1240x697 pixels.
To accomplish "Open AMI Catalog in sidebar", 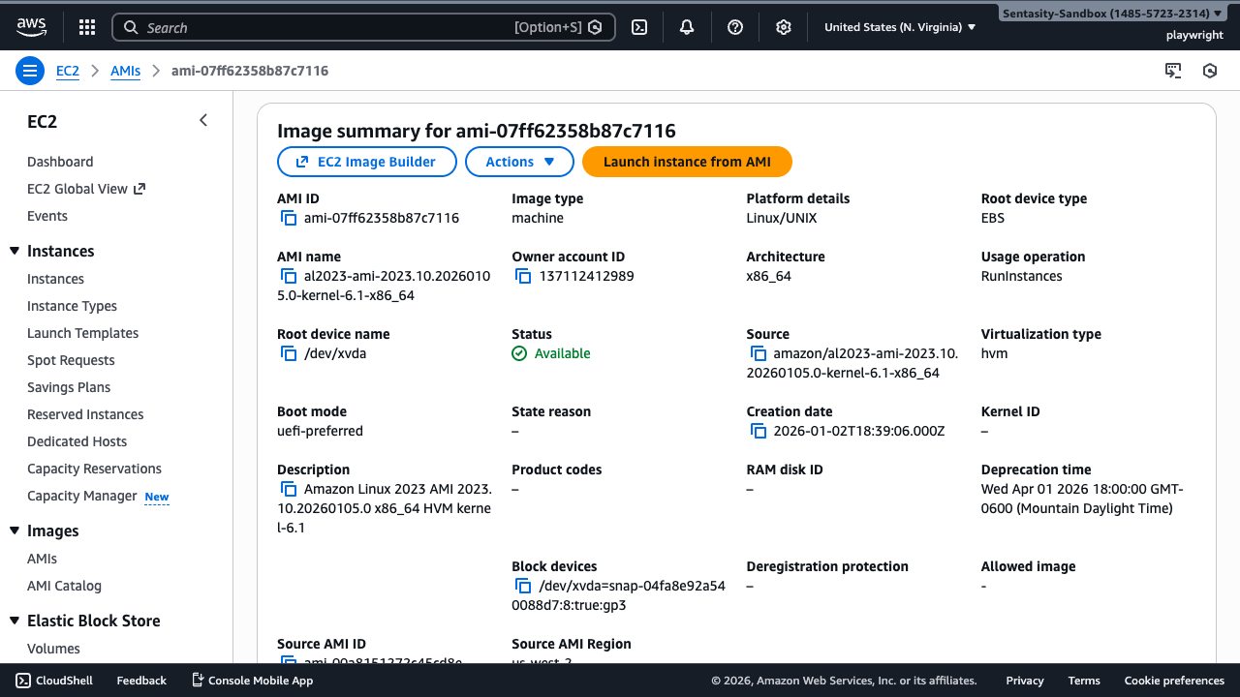I will click(x=64, y=586).
